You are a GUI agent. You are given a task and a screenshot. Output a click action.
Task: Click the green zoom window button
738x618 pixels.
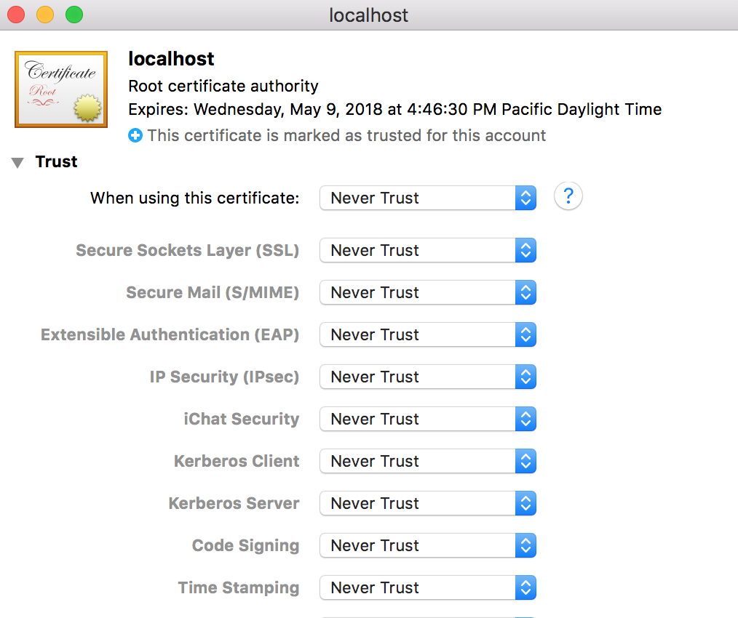coord(74,15)
